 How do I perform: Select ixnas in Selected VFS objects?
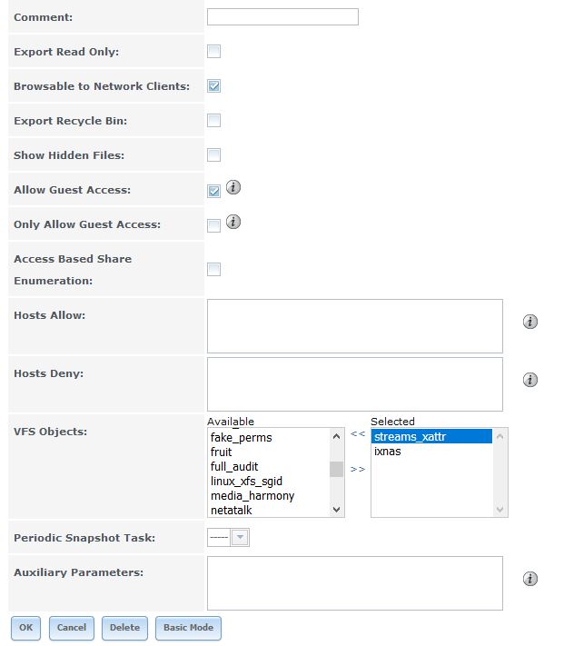coord(388,452)
